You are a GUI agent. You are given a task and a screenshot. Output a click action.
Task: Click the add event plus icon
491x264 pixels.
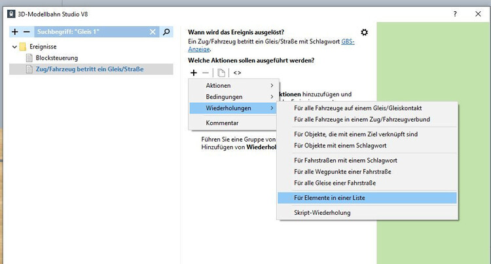[15, 31]
